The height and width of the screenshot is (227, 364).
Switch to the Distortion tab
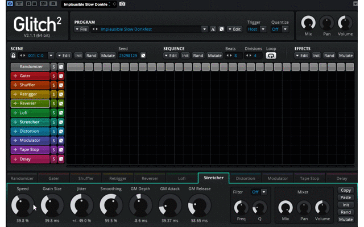(245, 178)
